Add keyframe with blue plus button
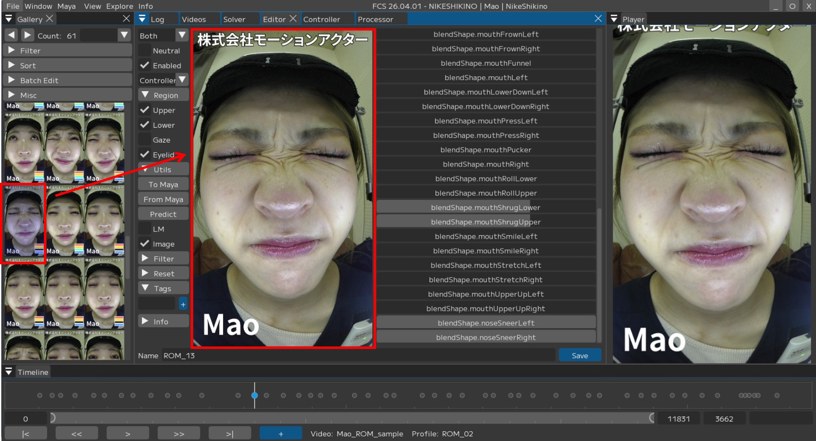This screenshot has height=441, width=816. coord(280,434)
